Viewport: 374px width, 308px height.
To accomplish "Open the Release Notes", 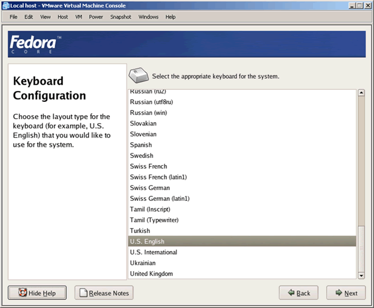I will [104, 293].
